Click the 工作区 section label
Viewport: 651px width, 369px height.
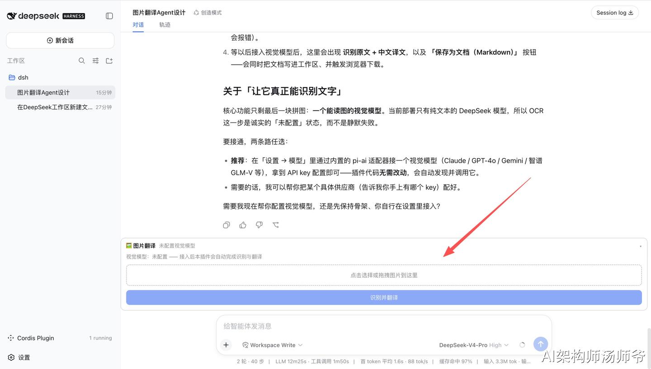16,61
